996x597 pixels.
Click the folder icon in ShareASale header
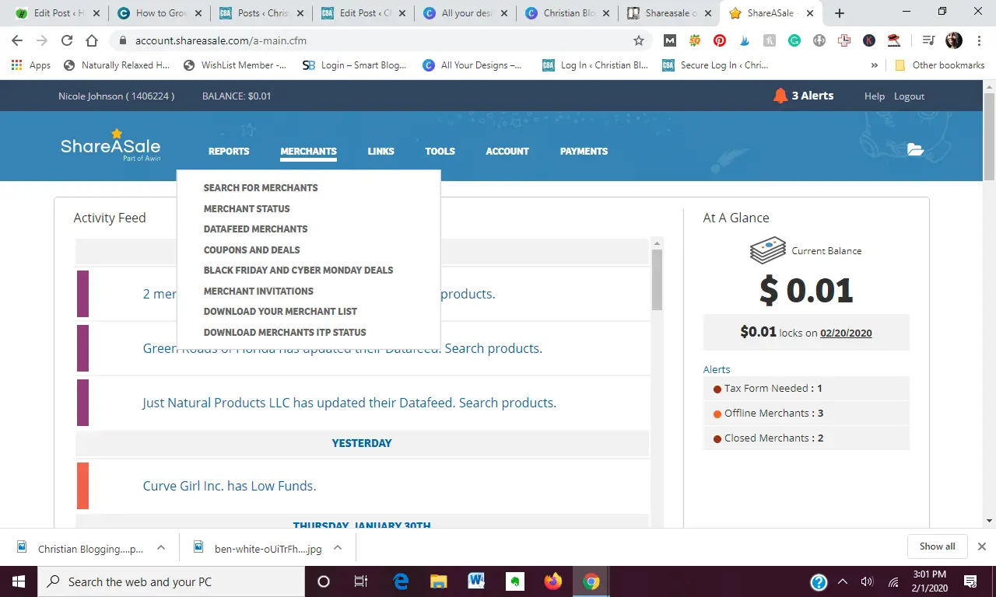(916, 149)
